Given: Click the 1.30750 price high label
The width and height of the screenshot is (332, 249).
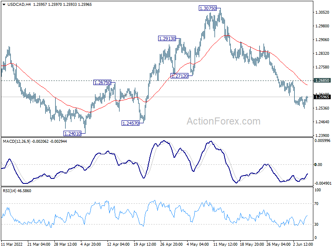Looking at the screenshot, I should click(x=208, y=8).
